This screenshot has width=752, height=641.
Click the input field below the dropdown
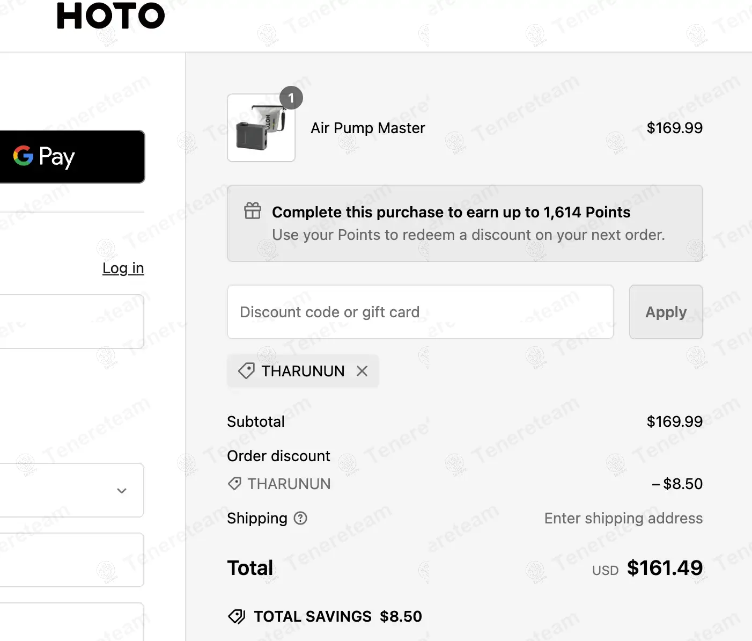click(x=71, y=560)
